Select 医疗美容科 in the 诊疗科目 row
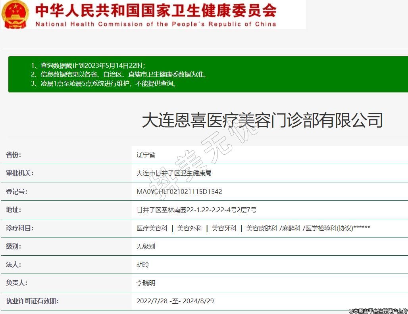 click(152, 228)
